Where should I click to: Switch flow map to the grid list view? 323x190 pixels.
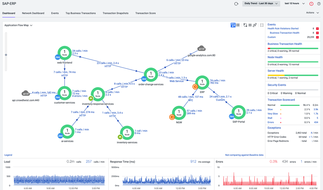coord(238,25)
